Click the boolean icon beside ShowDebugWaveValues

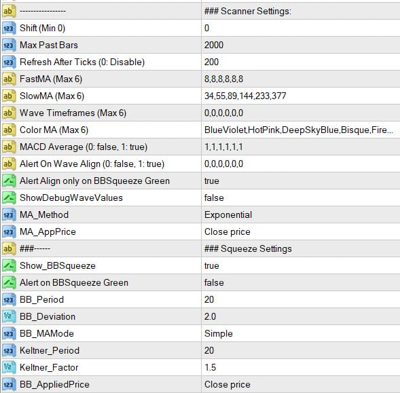pos(9,198)
